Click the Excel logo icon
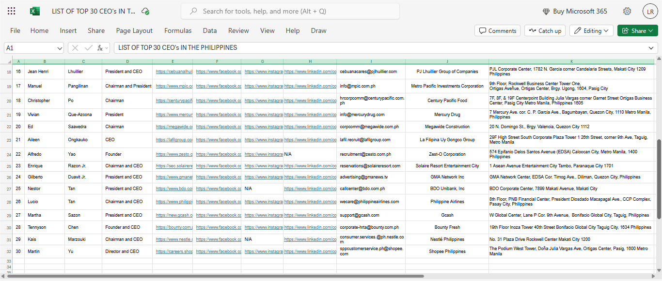The height and width of the screenshot is (281, 662). coord(34,11)
